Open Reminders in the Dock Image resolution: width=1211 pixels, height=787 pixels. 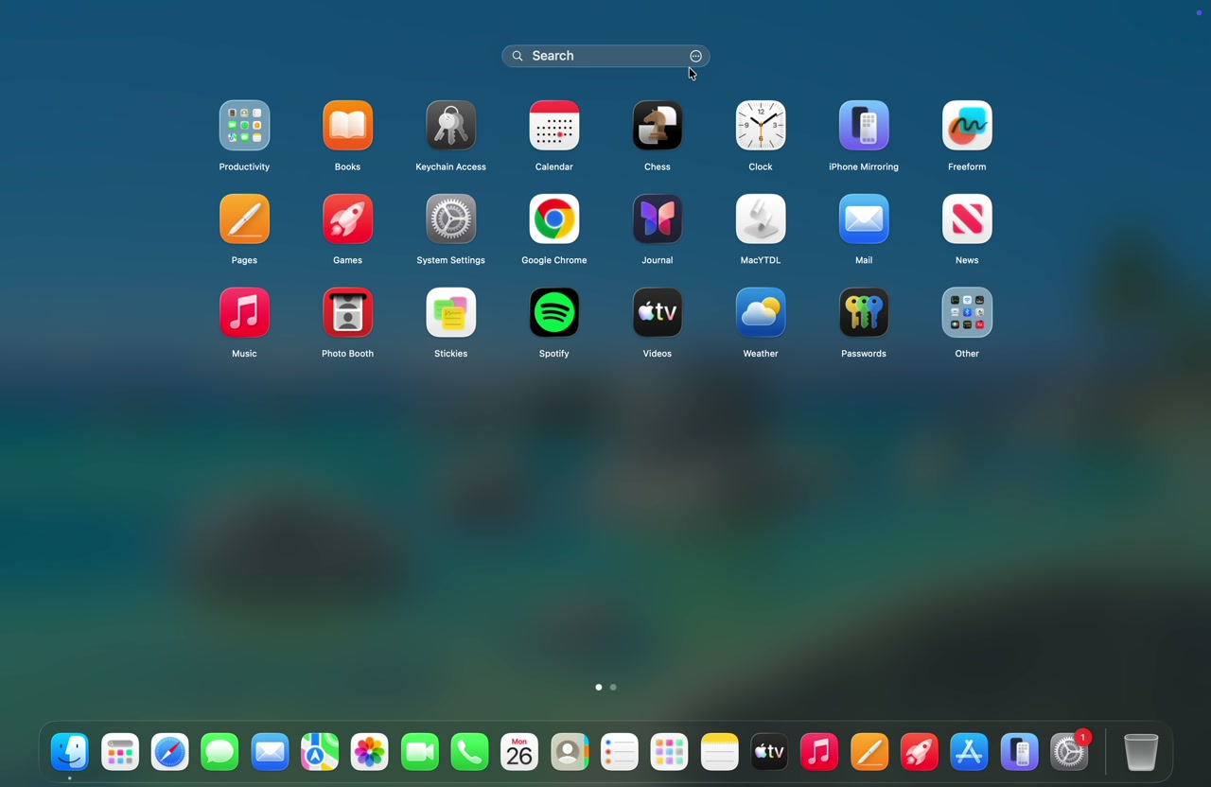(620, 752)
